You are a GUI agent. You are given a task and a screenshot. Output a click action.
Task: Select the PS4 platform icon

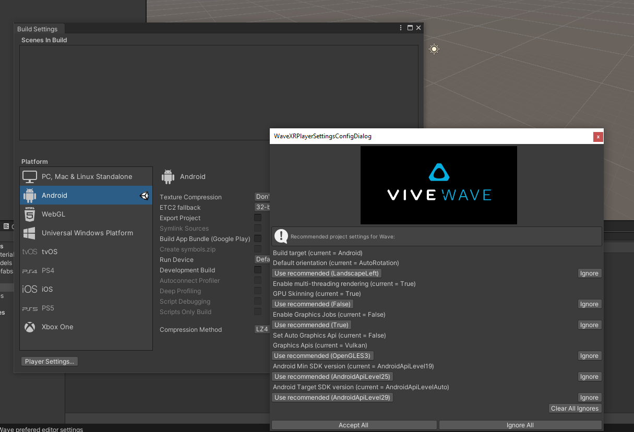[30, 271]
